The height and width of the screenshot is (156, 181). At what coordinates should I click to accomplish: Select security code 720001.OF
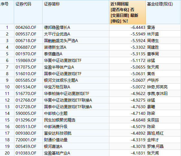click(x=26, y=140)
